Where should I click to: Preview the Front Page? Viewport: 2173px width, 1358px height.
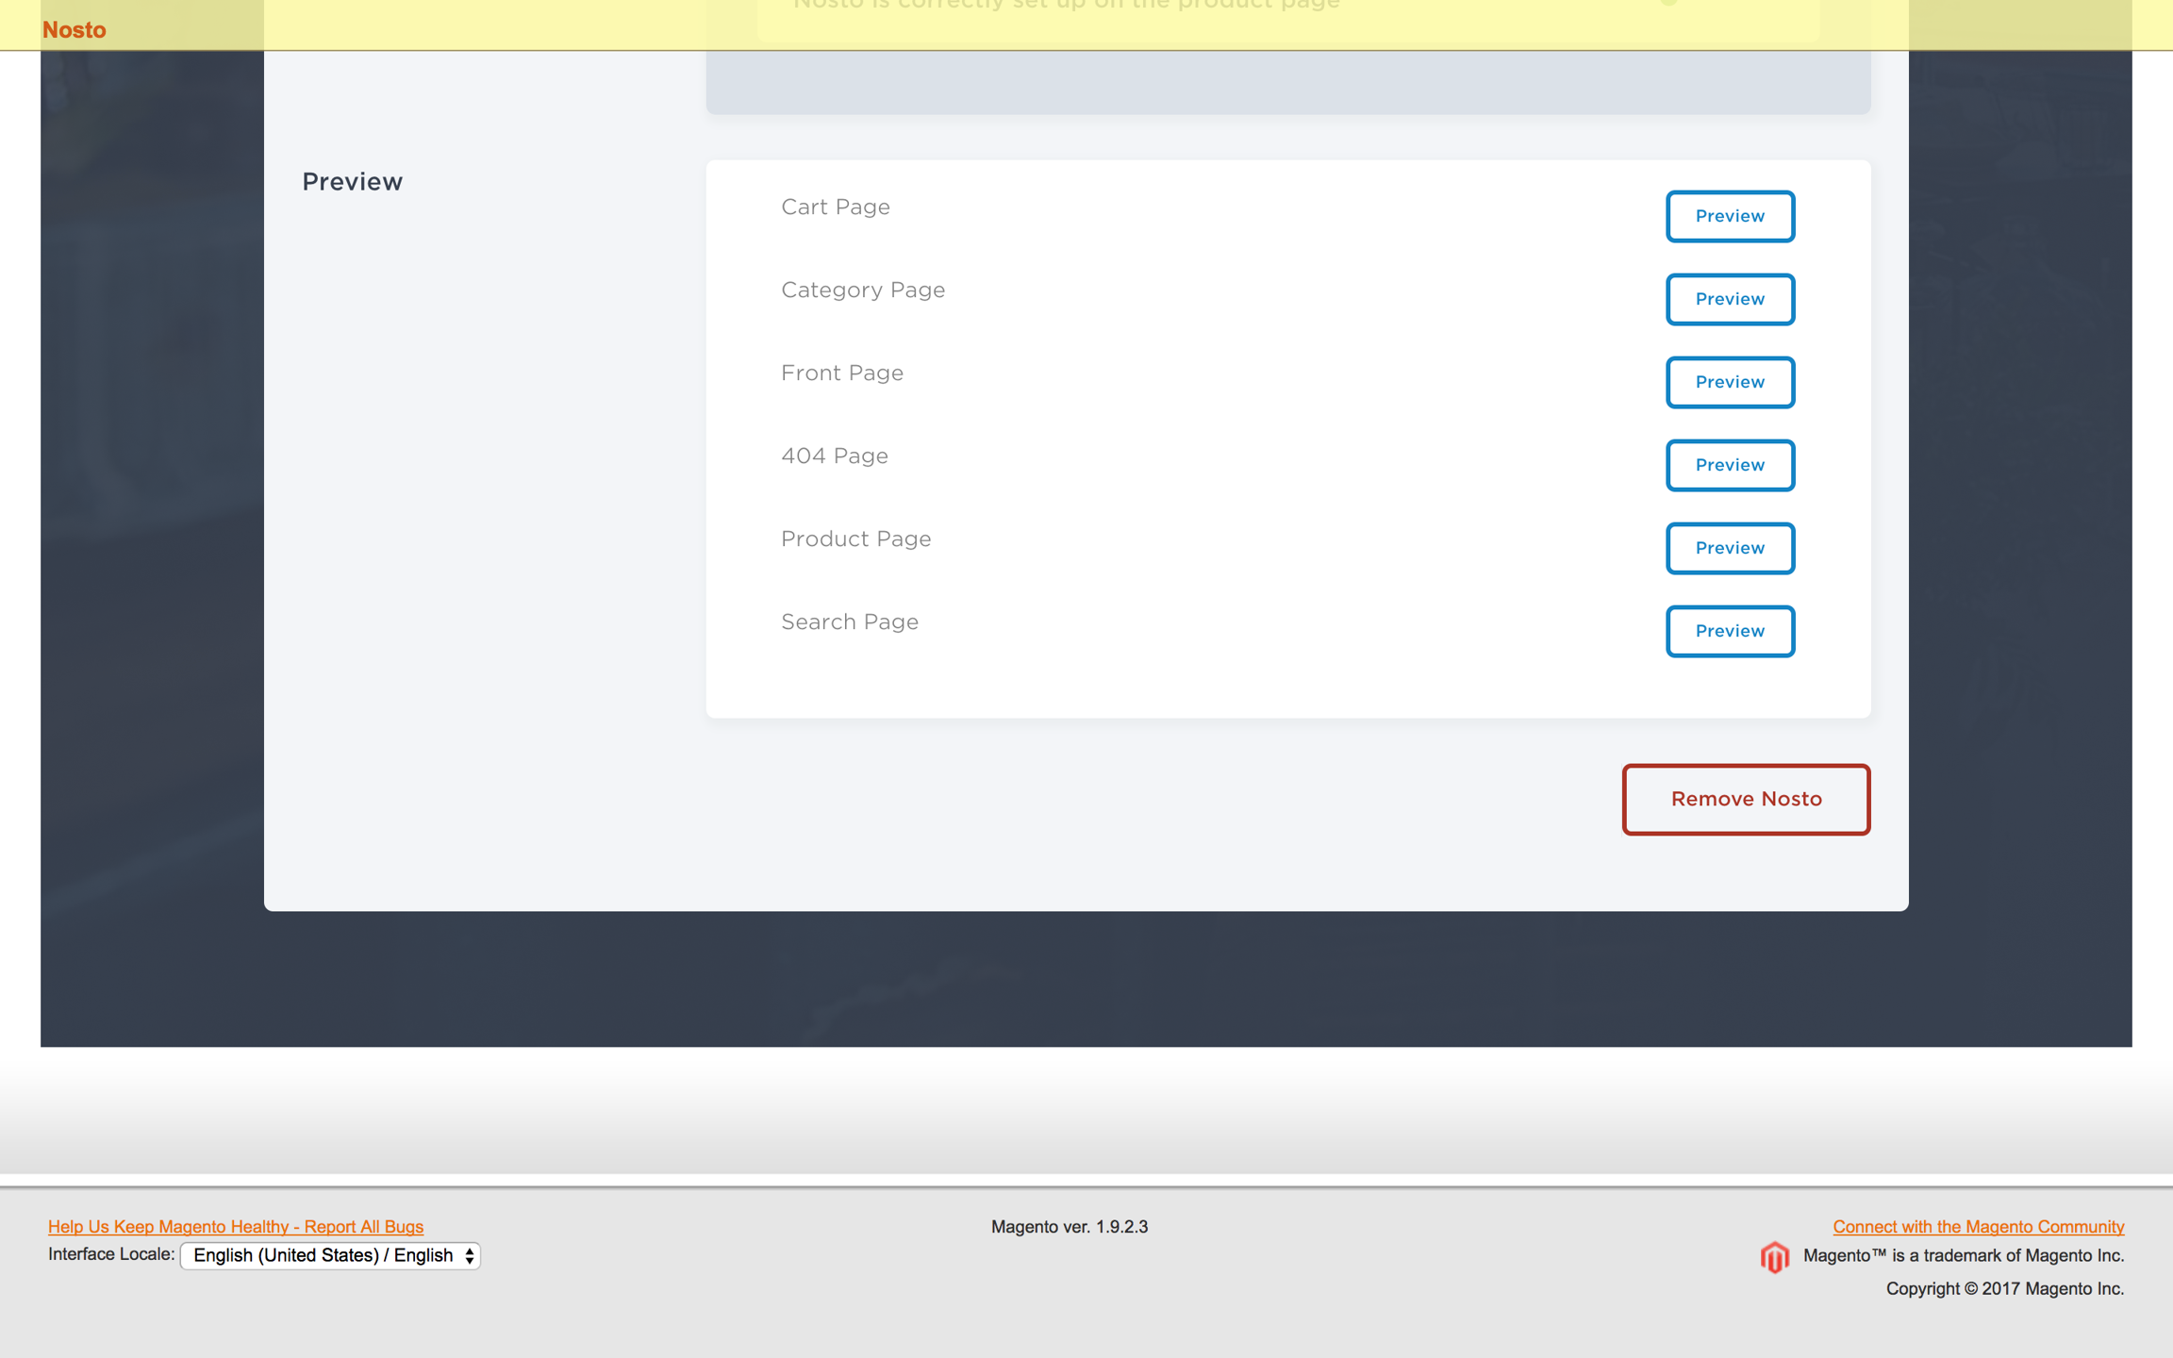1729,382
